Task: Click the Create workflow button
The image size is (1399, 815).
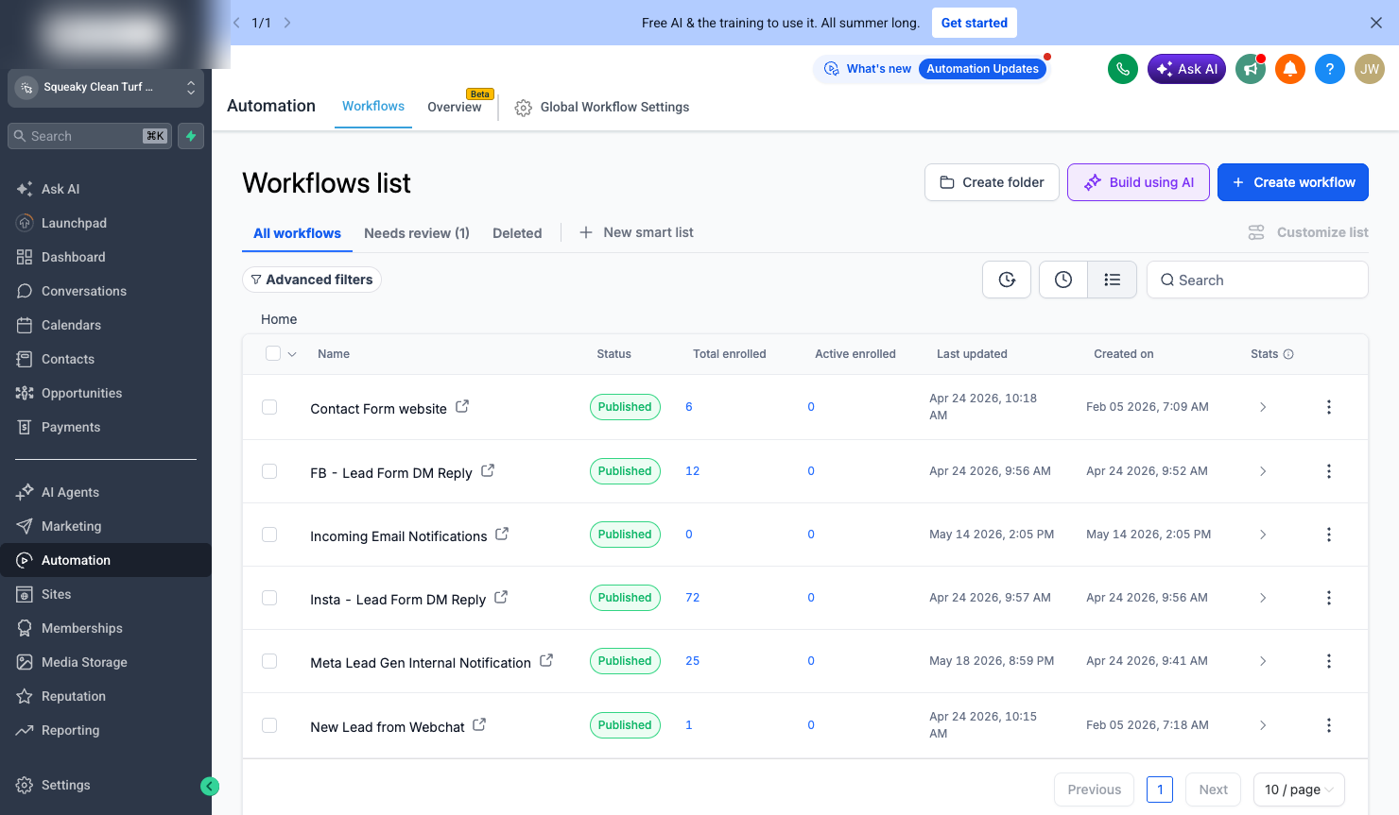Action: [x=1293, y=182]
